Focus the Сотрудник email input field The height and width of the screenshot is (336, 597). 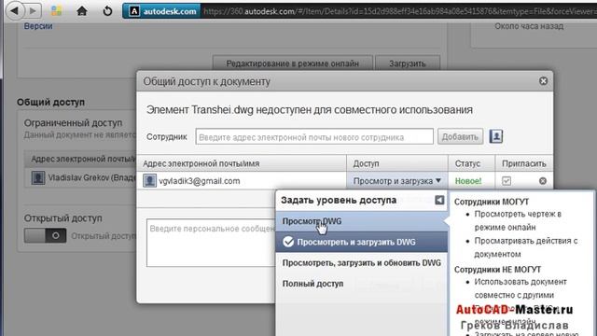click(x=314, y=137)
